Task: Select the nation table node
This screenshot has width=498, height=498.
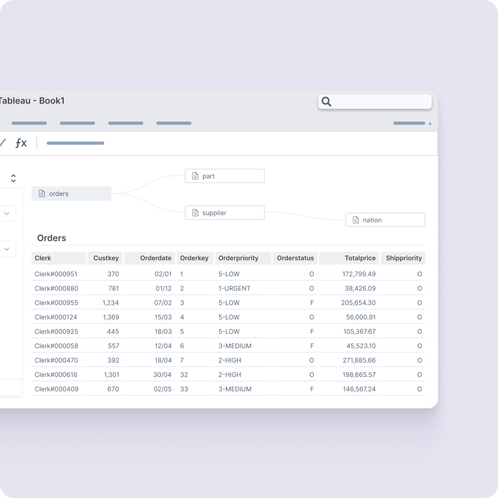Action: pyautogui.click(x=385, y=220)
